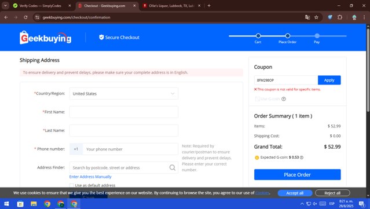
Task: Open a new browser tab
Action: (209, 6)
